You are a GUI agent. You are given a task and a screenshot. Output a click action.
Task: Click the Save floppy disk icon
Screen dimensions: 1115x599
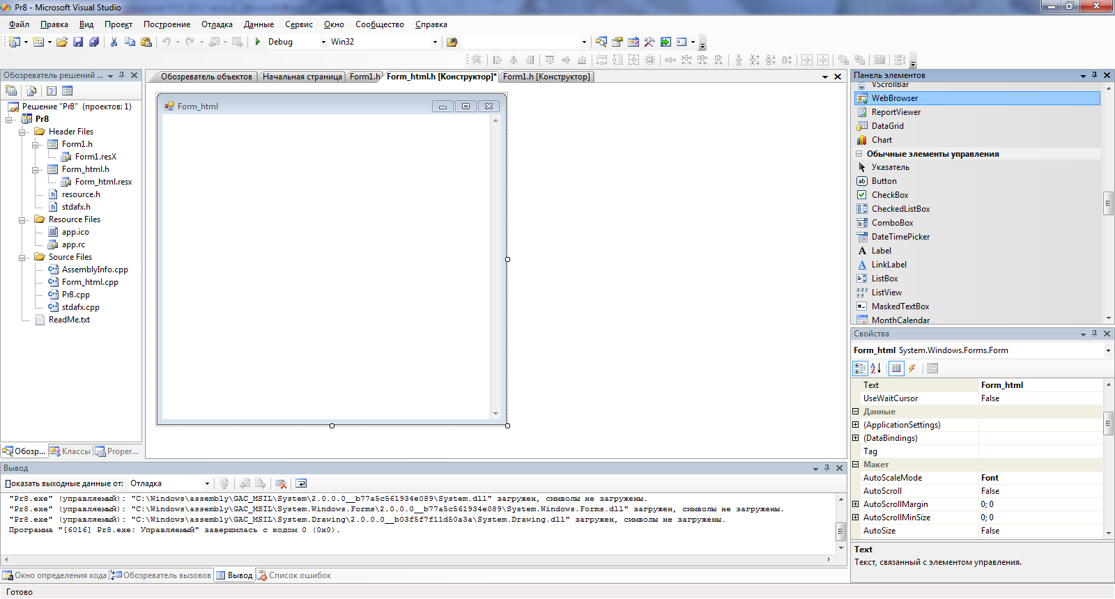[78, 42]
